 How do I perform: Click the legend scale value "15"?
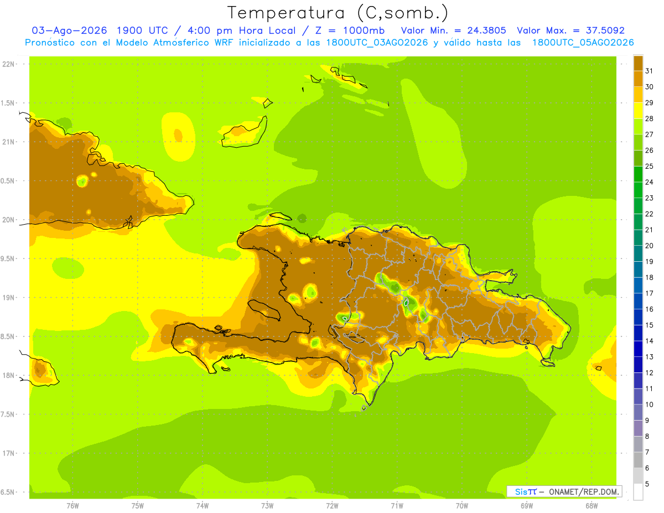click(x=650, y=325)
